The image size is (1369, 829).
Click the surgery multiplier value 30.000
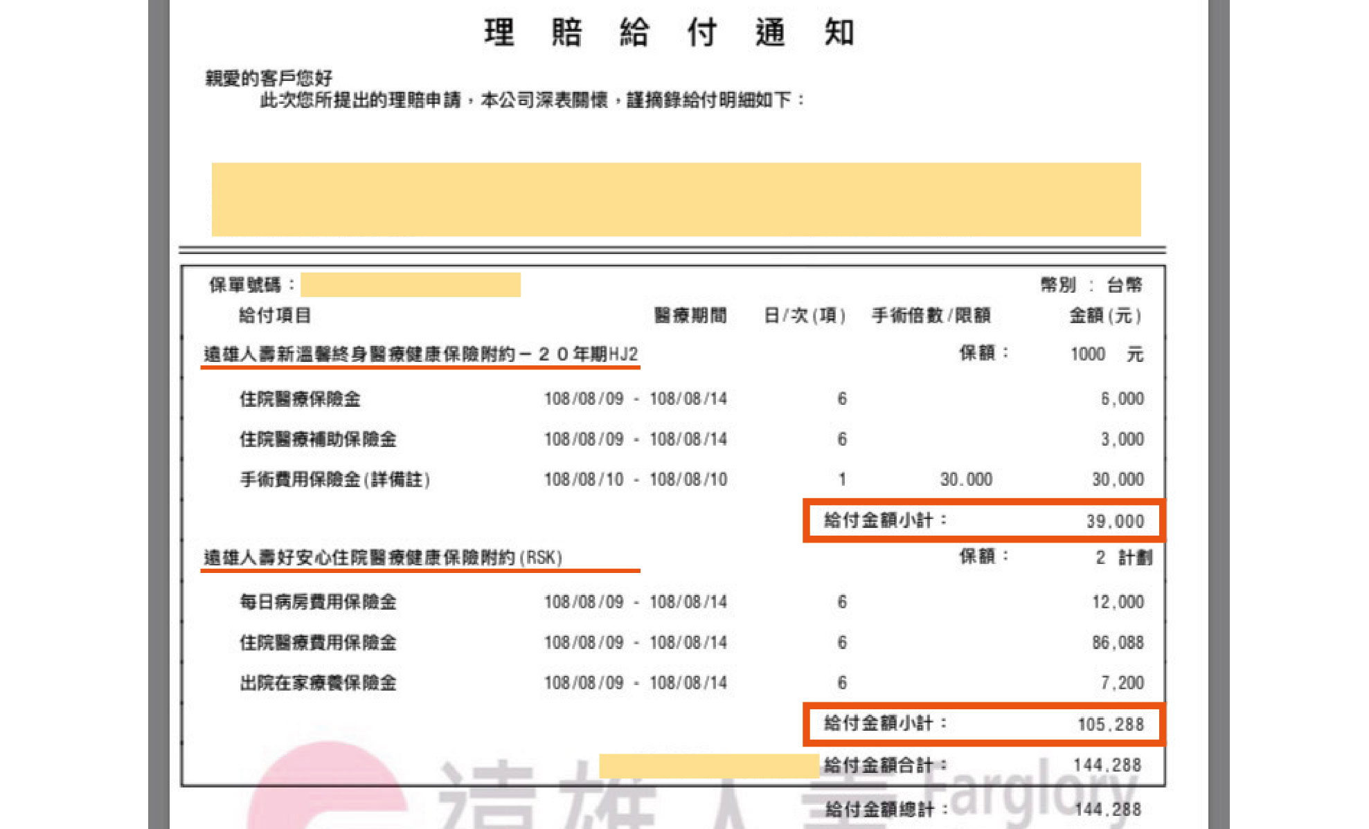click(966, 480)
